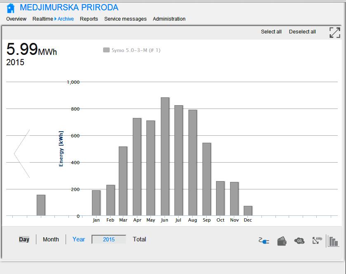Show earnings with the wallet icon

(282, 241)
